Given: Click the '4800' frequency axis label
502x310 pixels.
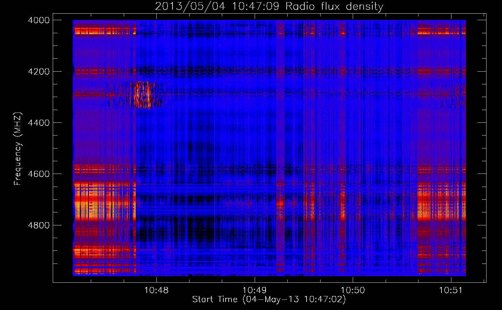Looking at the screenshot, I should pyautogui.click(x=39, y=225).
